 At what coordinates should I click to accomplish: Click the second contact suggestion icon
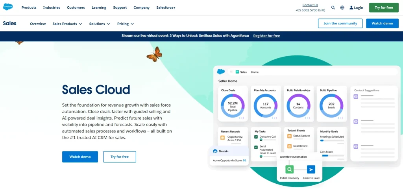click(x=356, y=122)
